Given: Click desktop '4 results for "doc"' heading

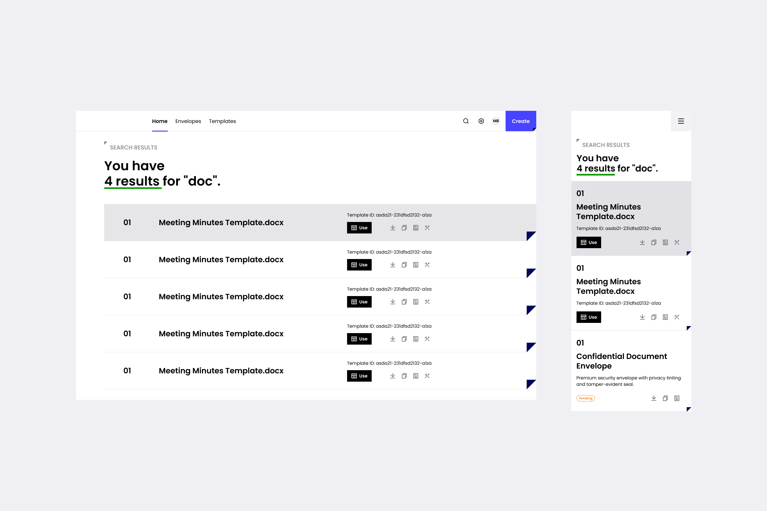Looking at the screenshot, I should pyautogui.click(x=162, y=181).
